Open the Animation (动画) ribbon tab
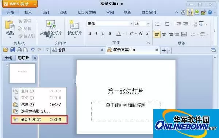219x138 pixels. [x=64, y=12]
